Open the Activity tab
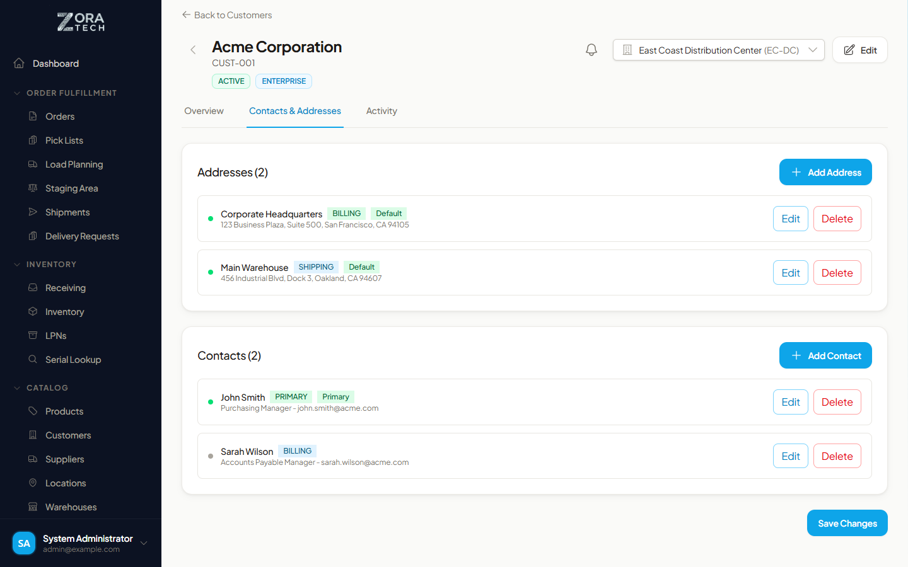Image resolution: width=908 pixels, height=567 pixels. 381,111
